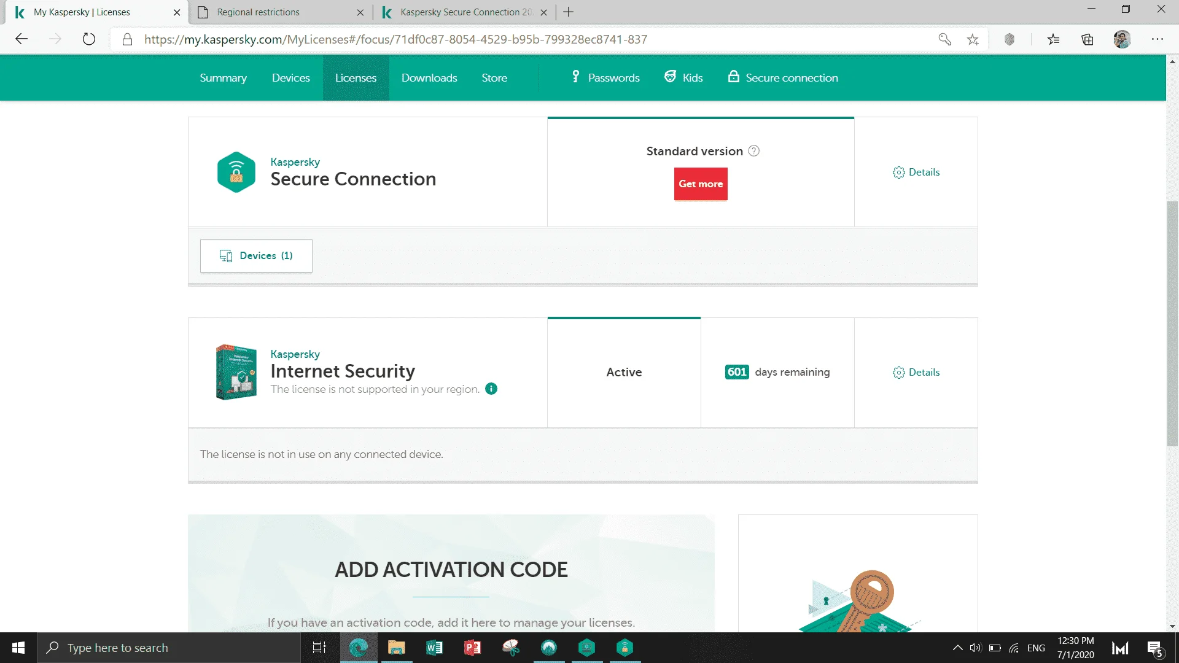Click the address bar URL
Viewport: 1179px width, 663px height.
coord(395,39)
